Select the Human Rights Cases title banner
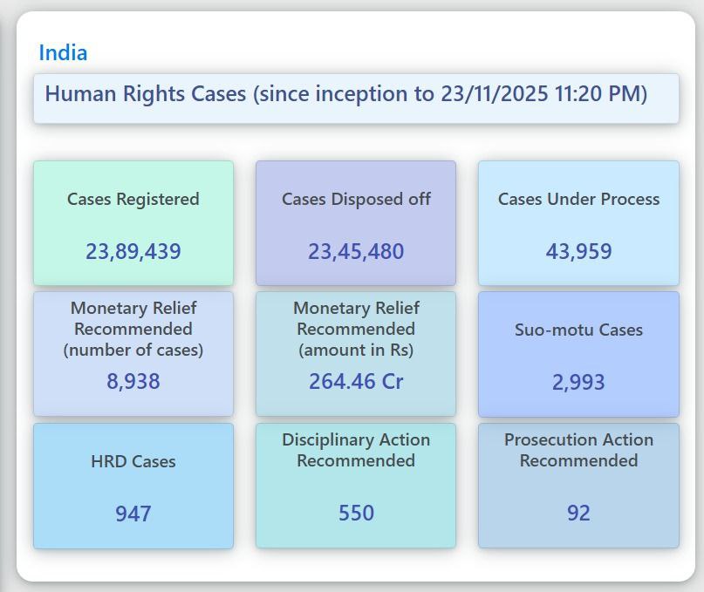The image size is (704, 592). [x=345, y=94]
